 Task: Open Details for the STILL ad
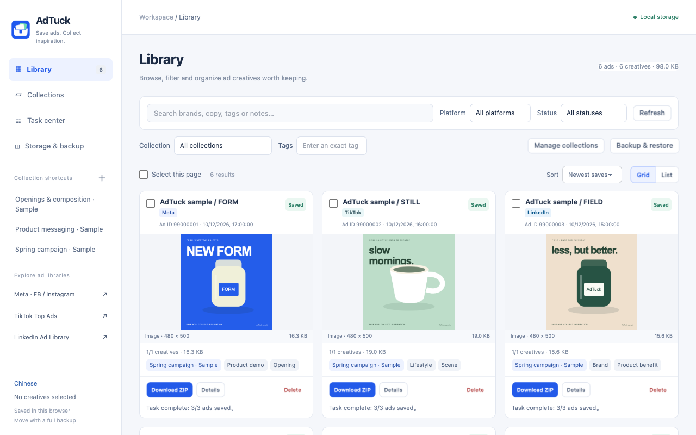pos(393,390)
